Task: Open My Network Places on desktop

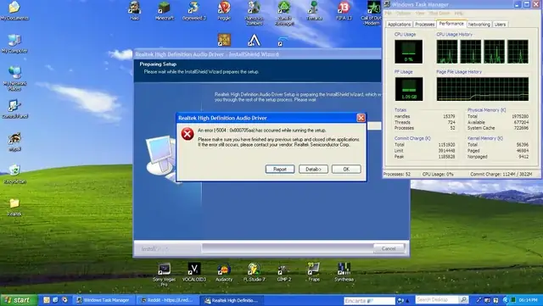Action: [x=14, y=78]
